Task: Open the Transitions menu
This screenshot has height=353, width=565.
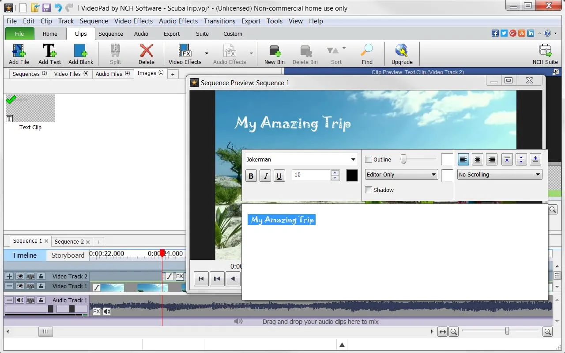Action: [219, 21]
